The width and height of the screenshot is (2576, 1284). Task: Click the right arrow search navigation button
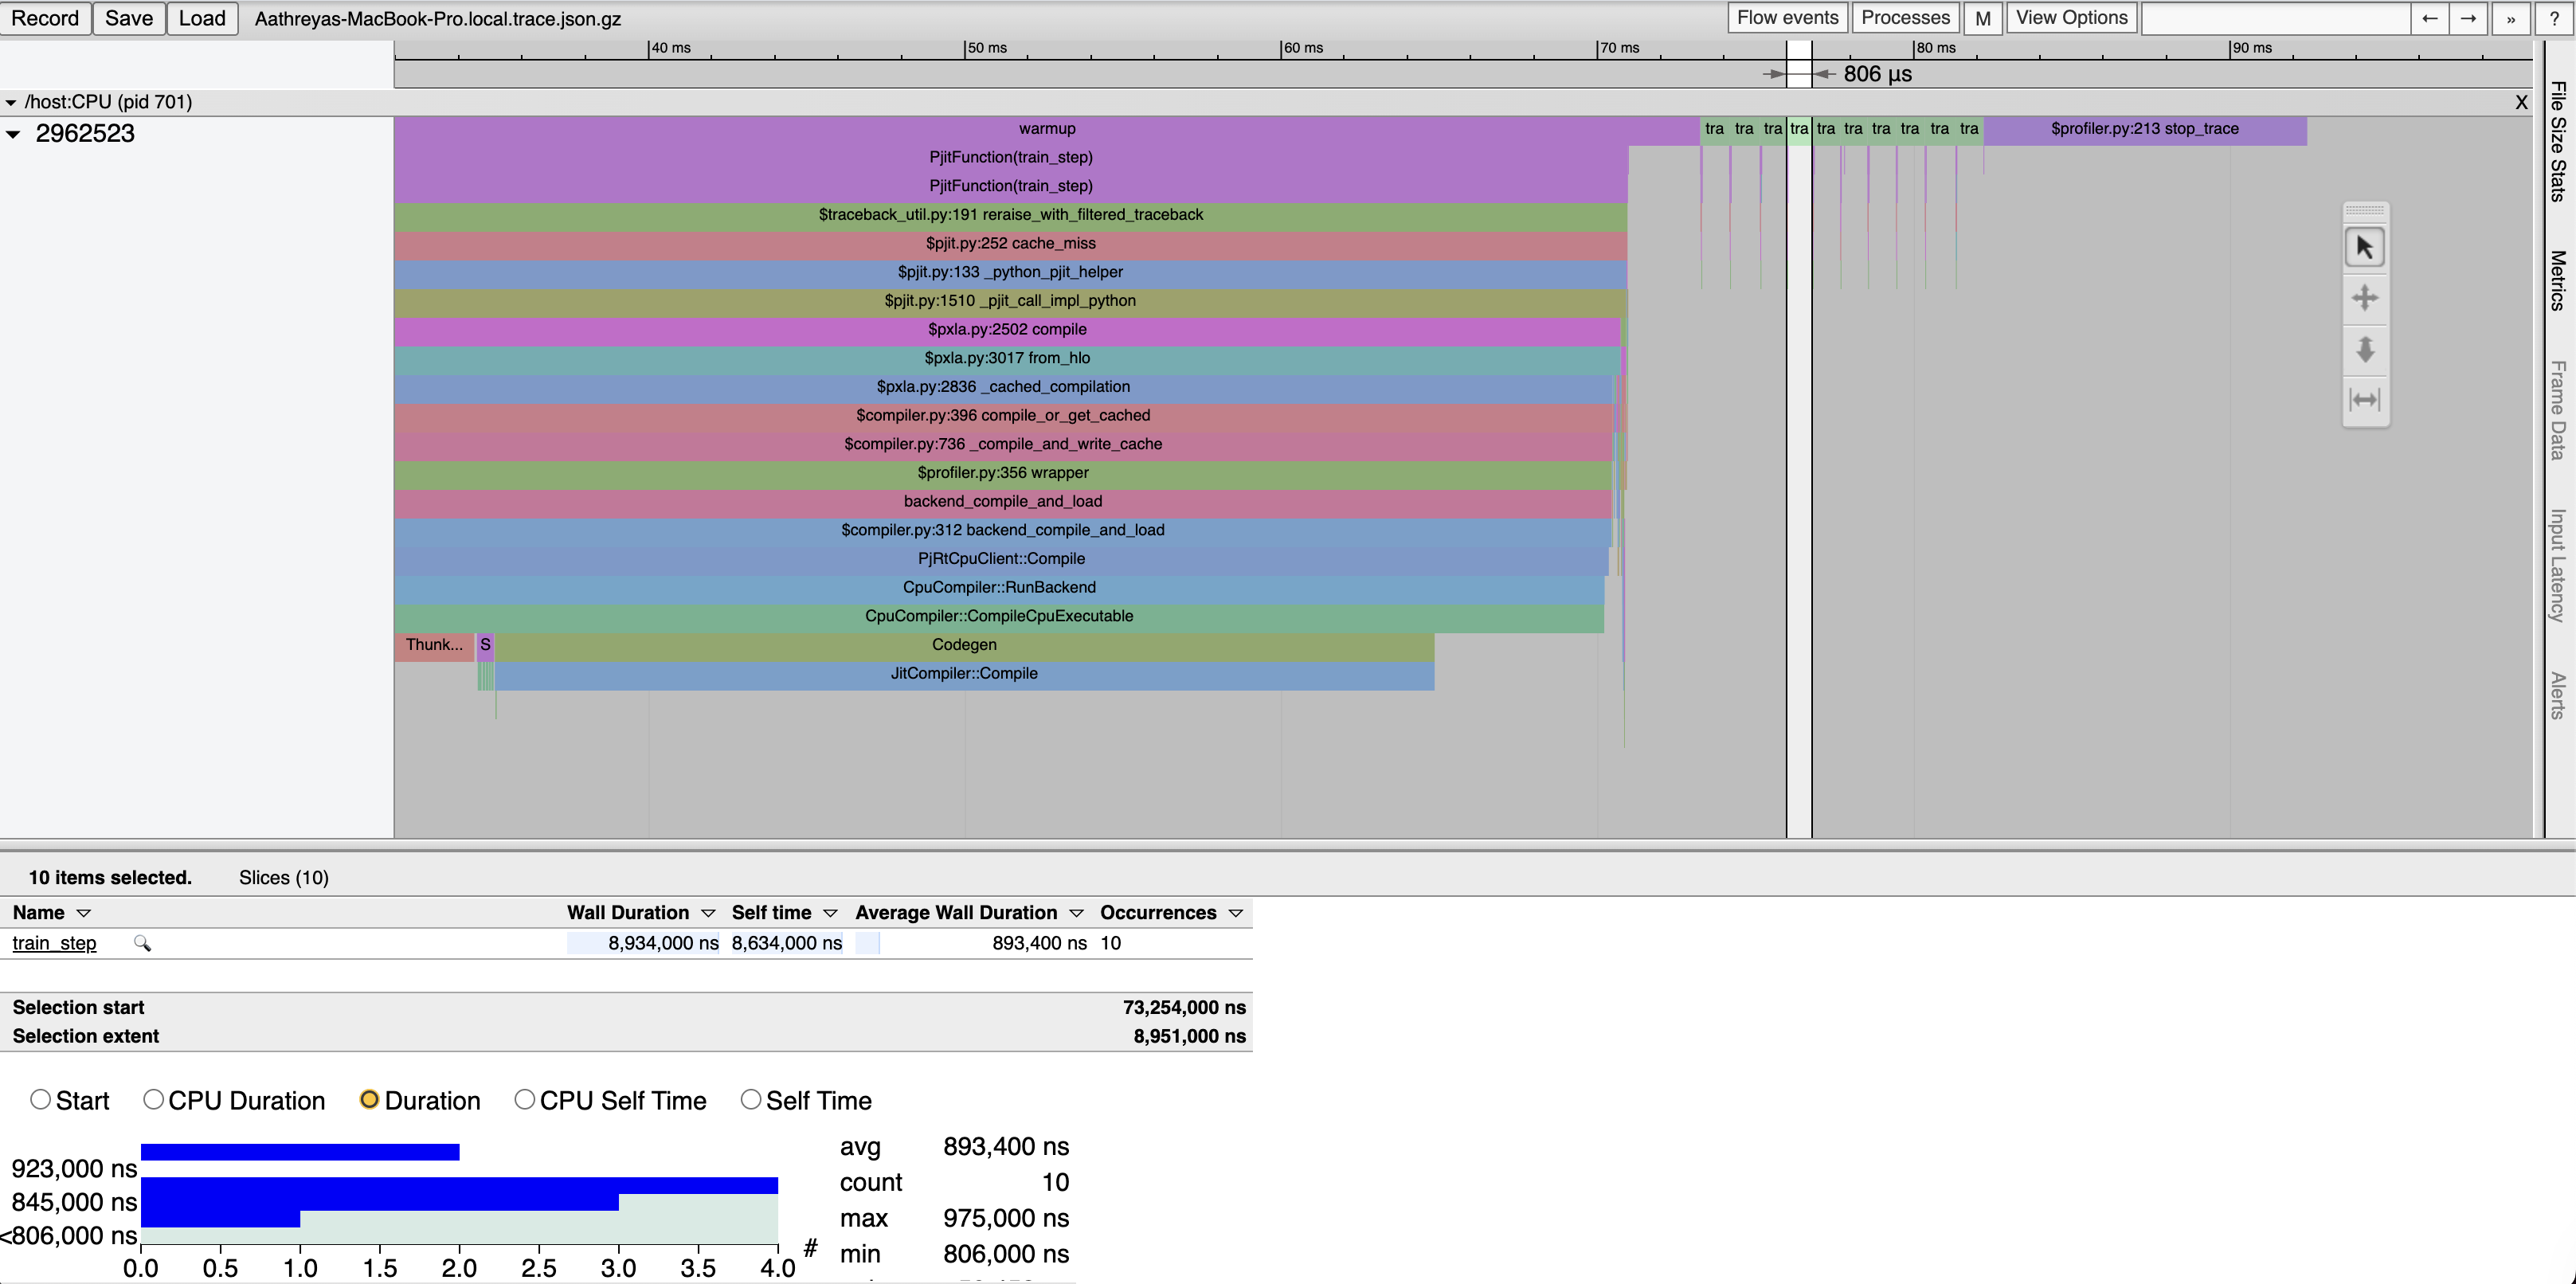(x=2468, y=18)
